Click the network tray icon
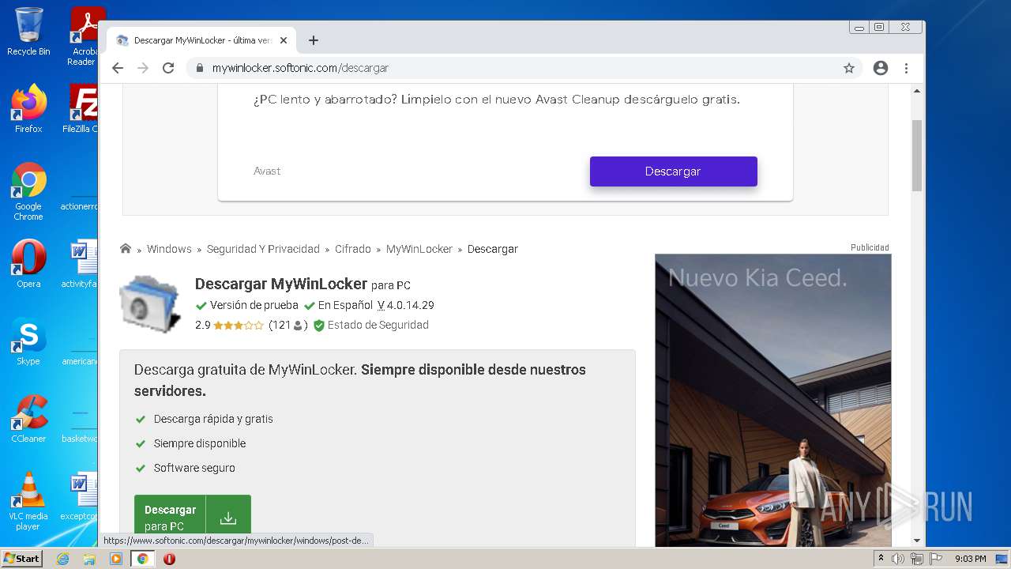 [x=917, y=559]
